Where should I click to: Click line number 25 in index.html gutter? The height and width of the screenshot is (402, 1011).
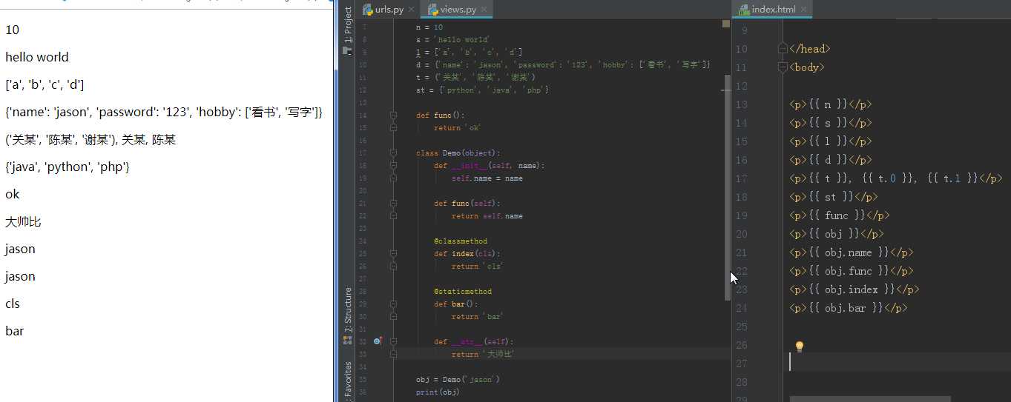coord(740,326)
